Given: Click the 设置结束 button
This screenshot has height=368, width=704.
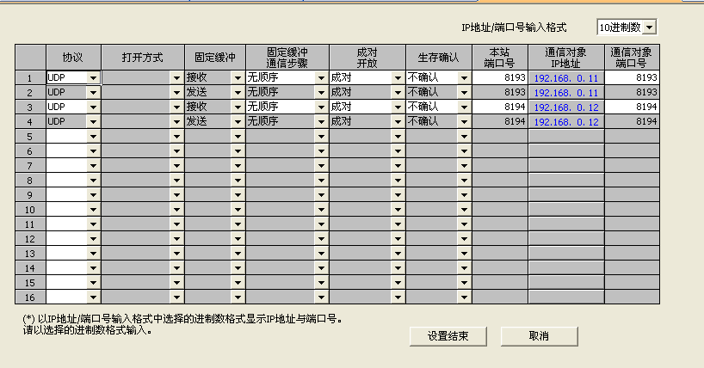Looking at the screenshot, I should point(448,335).
